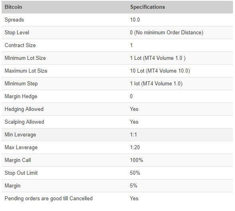Click the Min Leverage value 1:1
Screen dimensions: 235x211
[x=133, y=134]
